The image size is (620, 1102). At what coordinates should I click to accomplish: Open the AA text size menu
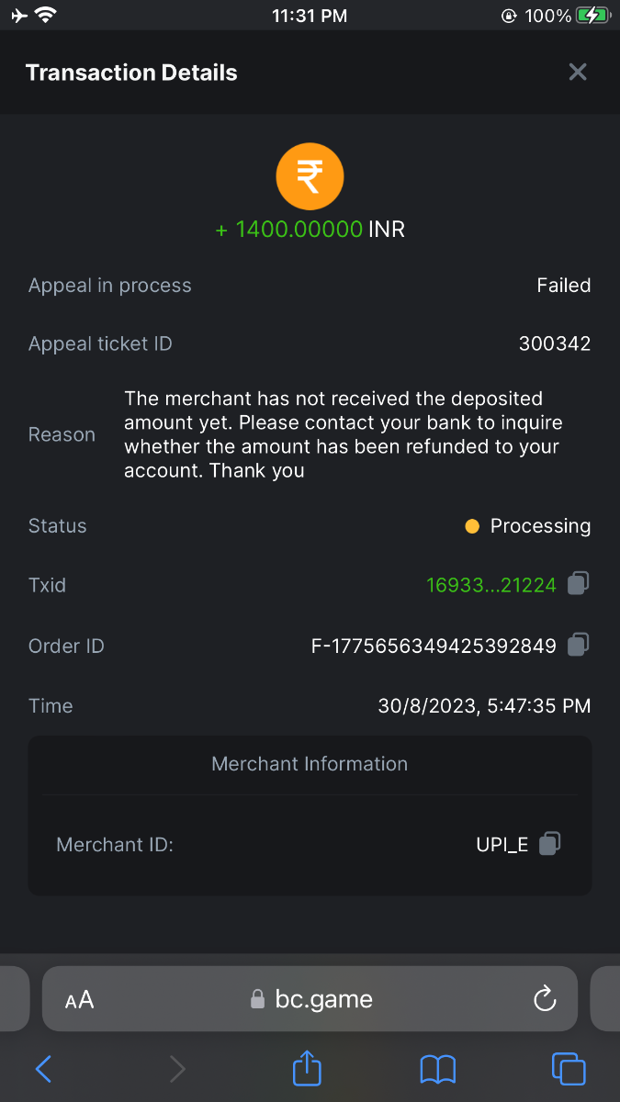pyautogui.click(x=80, y=999)
